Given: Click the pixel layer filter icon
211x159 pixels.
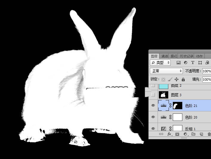Looking at the screenshot, I should pos(178,63).
